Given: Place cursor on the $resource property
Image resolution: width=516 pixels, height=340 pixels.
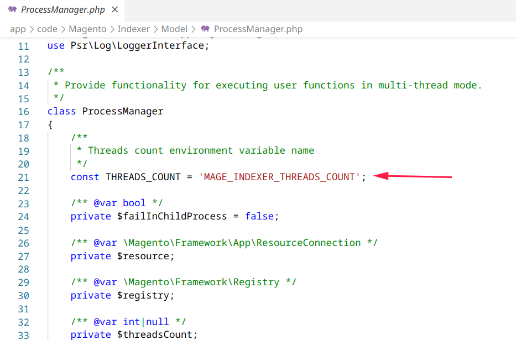Looking at the screenshot, I should 145,256.
